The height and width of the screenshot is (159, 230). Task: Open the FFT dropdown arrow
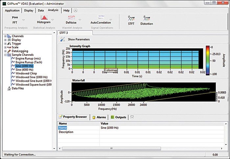[23, 20]
